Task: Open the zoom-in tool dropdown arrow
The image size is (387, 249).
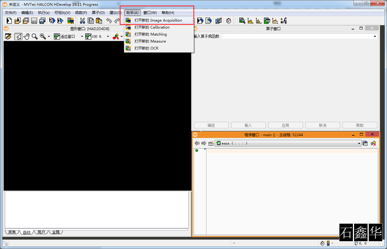Action: tap(49, 36)
